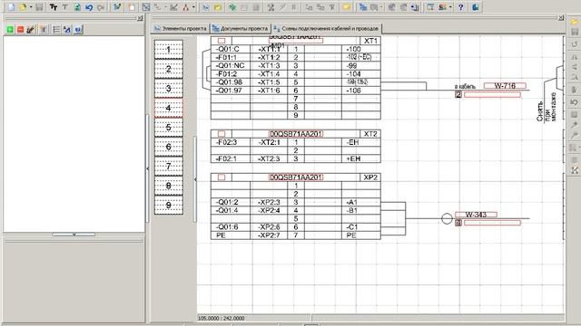Image resolution: width=581 pixels, height=326 pixels.
Task: Click the 00QSB71AA201 header of XT2 table
Action: pos(296,133)
